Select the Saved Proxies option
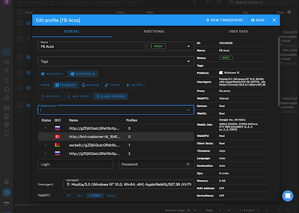The width and height of the screenshot is (299, 213). pos(110,97)
